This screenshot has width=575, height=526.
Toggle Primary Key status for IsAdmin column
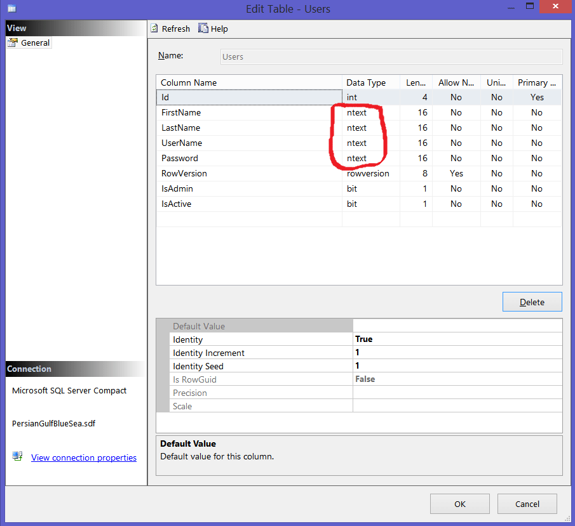click(536, 188)
